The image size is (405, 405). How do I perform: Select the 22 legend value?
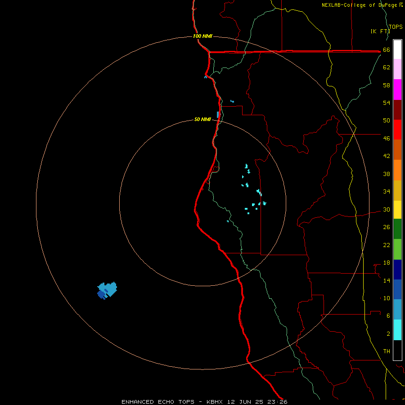coord(387,245)
